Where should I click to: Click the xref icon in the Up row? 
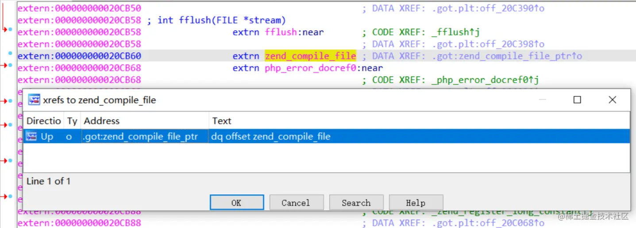31,137
